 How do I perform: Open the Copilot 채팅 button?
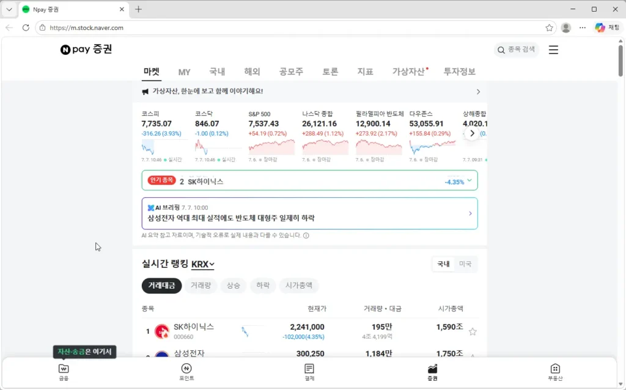tap(607, 27)
